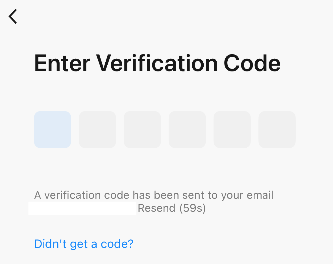333x264 pixels.
Task: Tap the word Verification in title
Action: (157, 63)
